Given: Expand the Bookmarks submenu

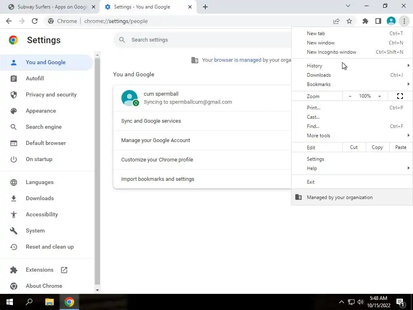Looking at the screenshot, I should click(x=352, y=84).
